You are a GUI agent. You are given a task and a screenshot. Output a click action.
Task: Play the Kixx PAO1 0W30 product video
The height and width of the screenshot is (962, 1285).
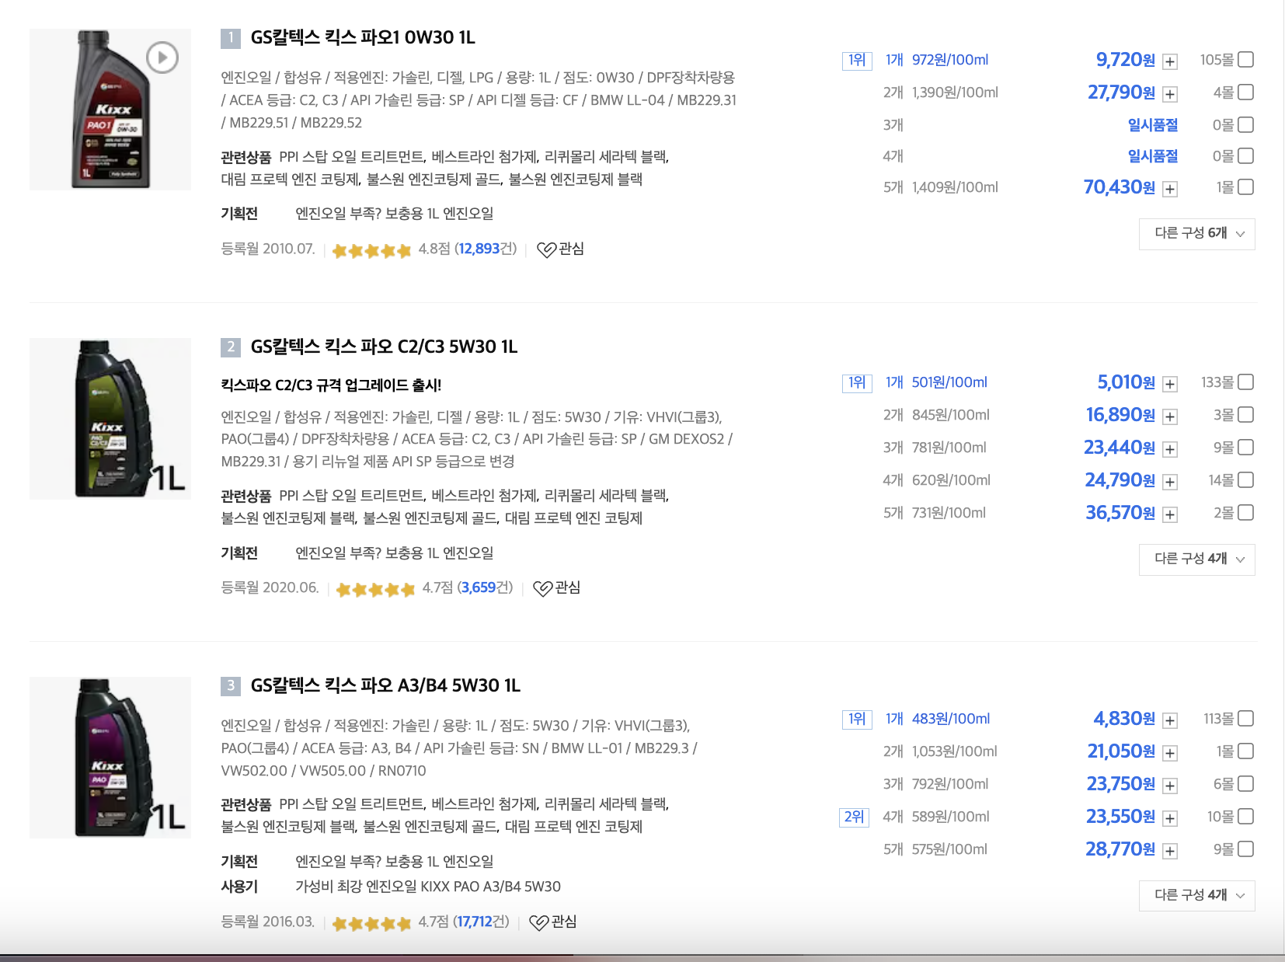pyautogui.click(x=162, y=58)
